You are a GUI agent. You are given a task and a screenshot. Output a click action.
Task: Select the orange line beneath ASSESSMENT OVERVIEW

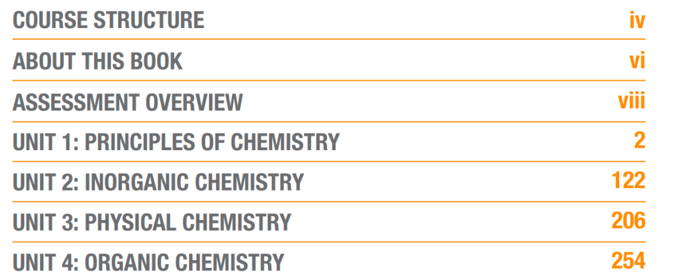pyautogui.click(x=329, y=121)
